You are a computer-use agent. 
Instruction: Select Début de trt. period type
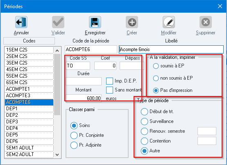tap(144, 112)
